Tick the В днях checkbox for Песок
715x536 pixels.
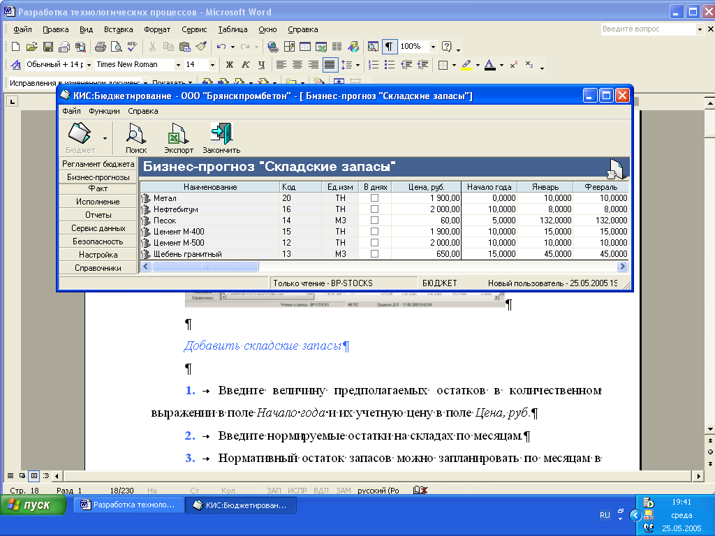[x=374, y=221]
